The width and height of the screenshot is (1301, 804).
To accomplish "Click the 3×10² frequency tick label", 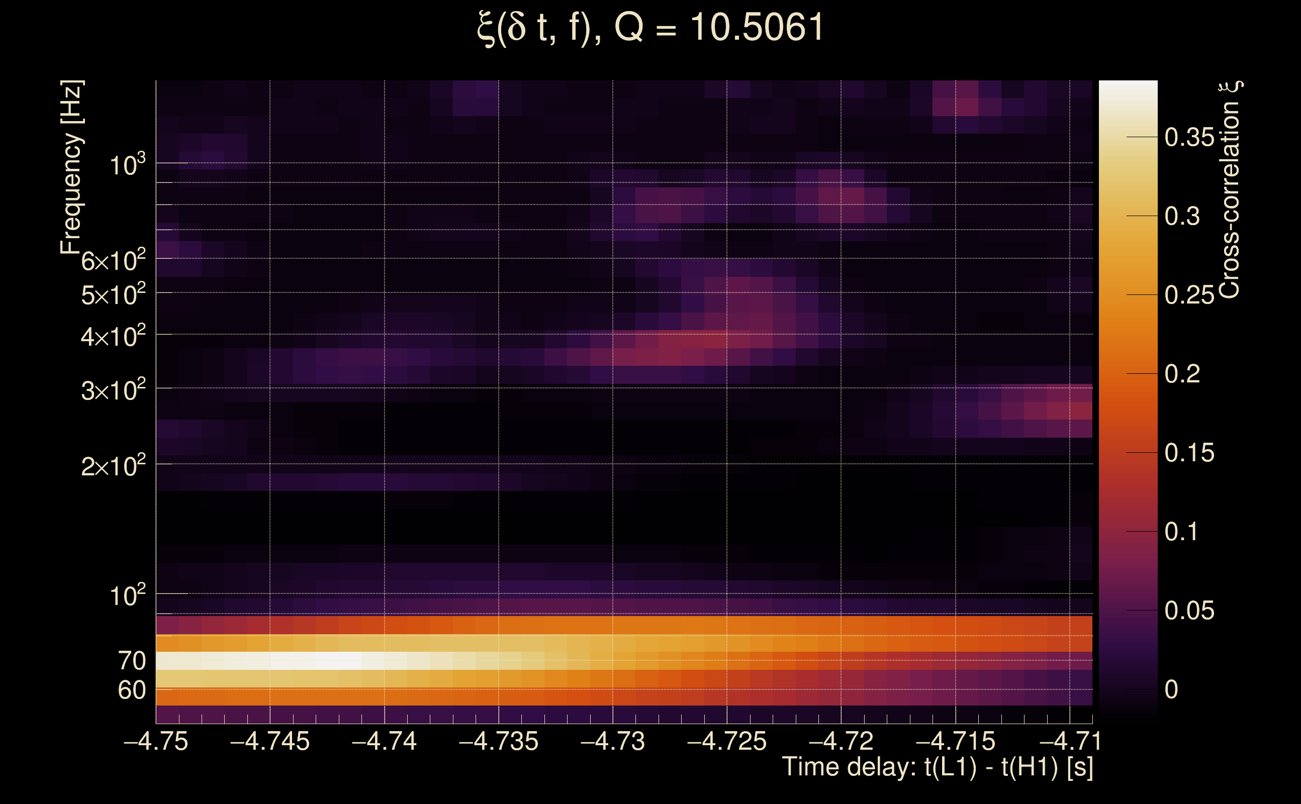I will point(113,391).
